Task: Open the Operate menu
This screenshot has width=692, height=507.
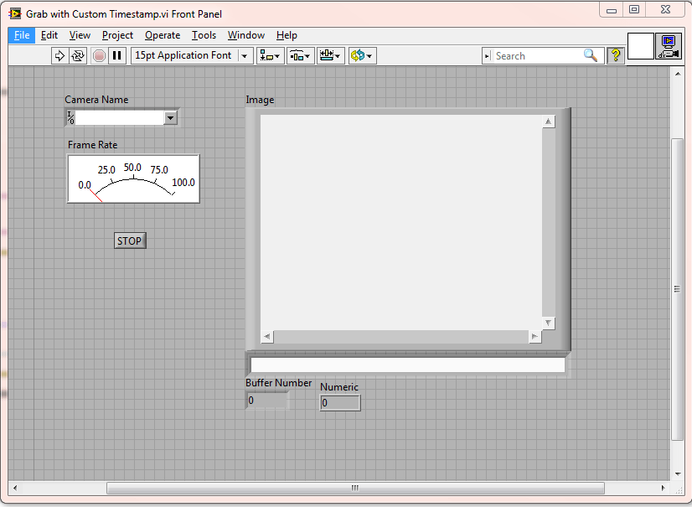Action: click(163, 35)
